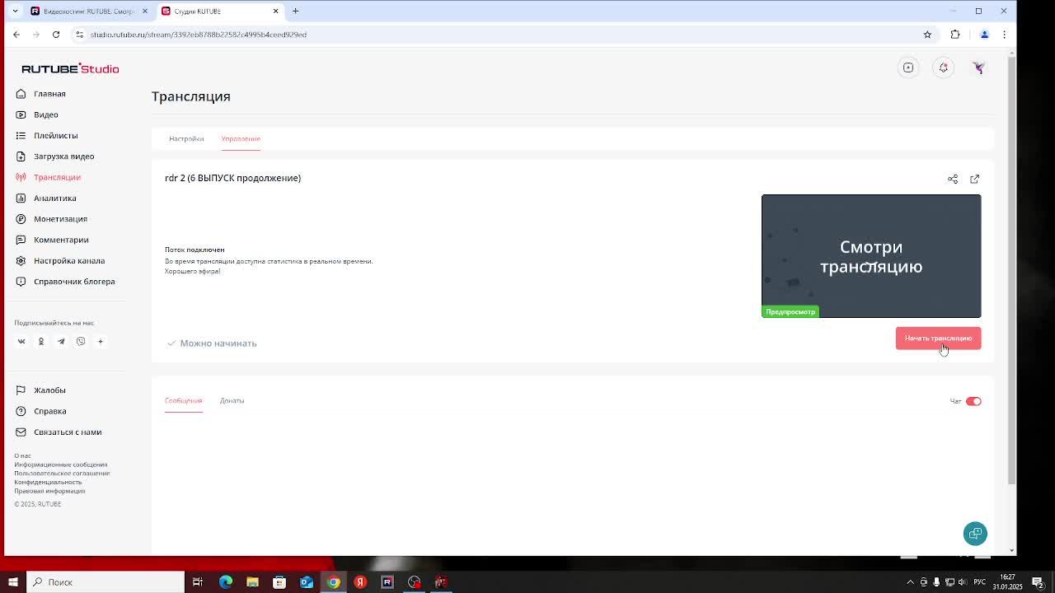The width and height of the screenshot is (1055, 593).
Task: Open the user profile avatar
Action: coord(979,68)
